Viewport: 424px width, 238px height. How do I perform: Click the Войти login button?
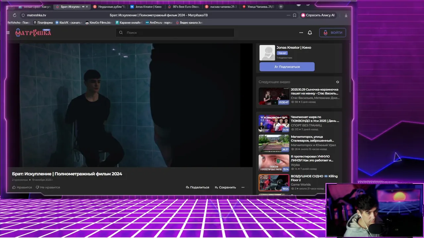coord(333,32)
